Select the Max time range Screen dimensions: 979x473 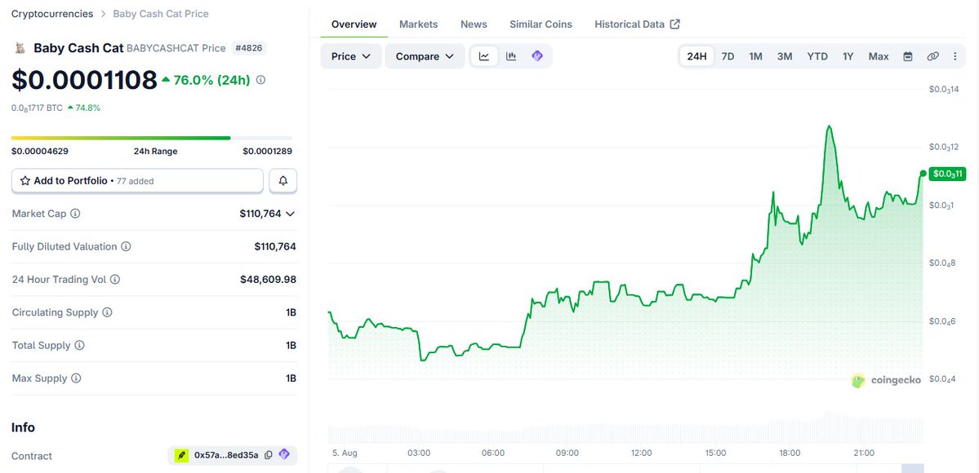click(x=879, y=56)
